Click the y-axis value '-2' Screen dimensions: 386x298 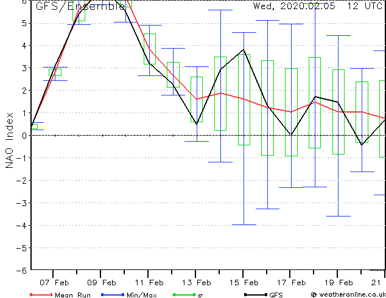click(21, 181)
